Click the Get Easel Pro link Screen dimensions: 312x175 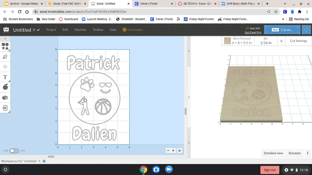253,32
